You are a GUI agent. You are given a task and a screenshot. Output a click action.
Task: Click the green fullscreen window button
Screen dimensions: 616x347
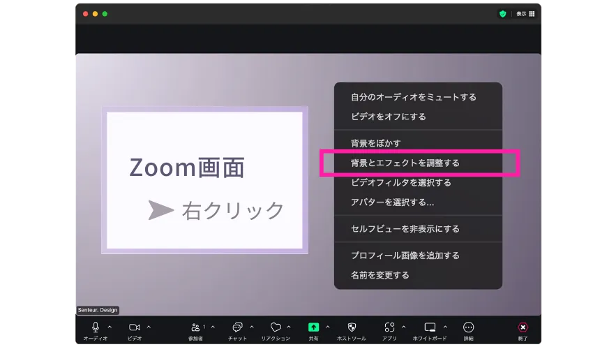[105, 14]
